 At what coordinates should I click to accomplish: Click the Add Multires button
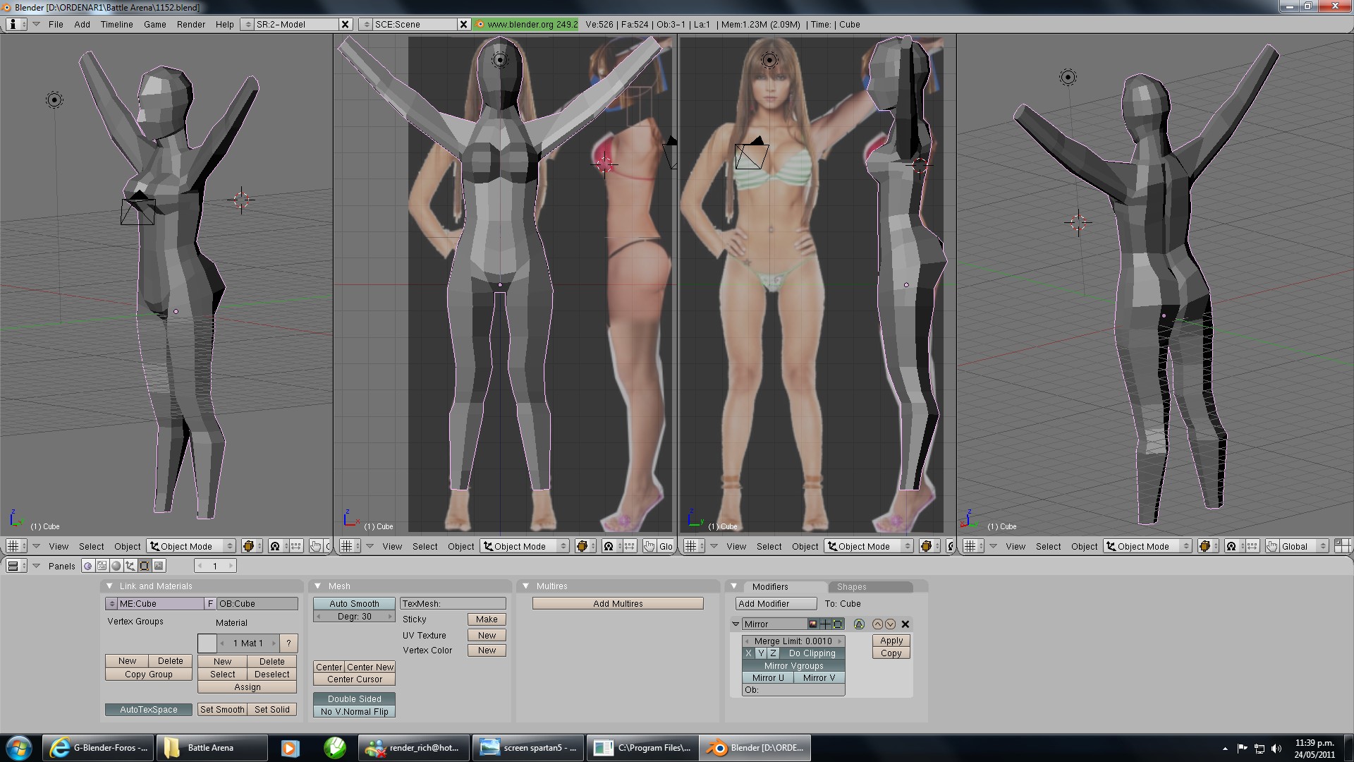(618, 604)
